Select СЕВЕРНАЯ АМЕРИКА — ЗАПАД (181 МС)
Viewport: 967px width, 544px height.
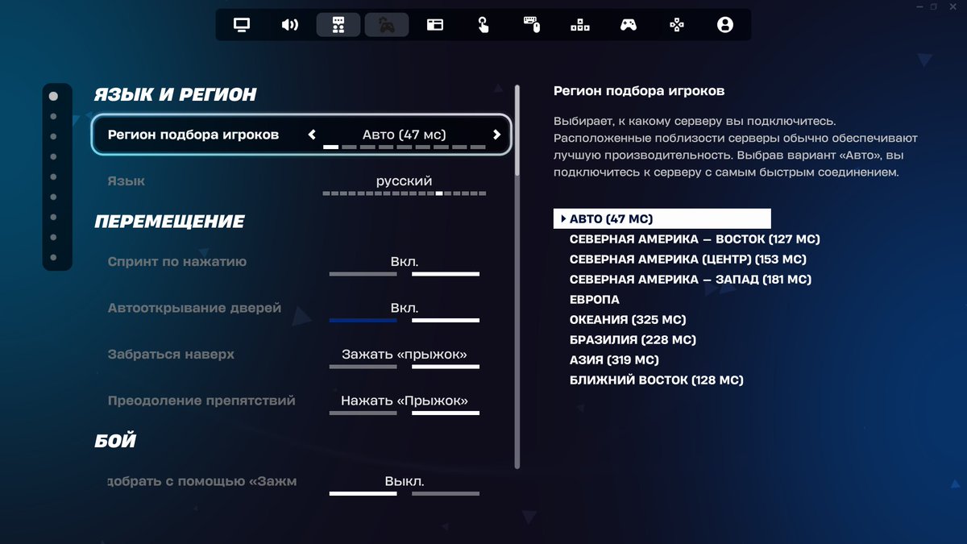(x=691, y=280)
